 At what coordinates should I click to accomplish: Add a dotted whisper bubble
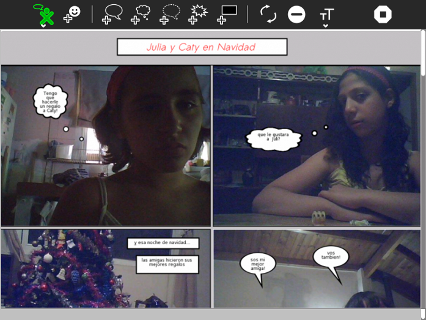point(171,14)
